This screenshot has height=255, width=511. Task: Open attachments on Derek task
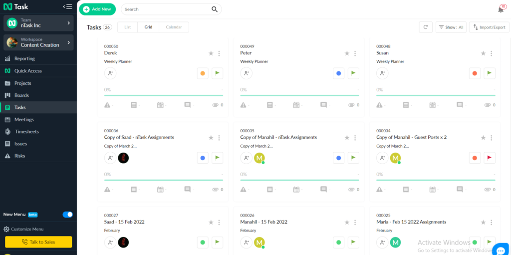pos(218,105)
